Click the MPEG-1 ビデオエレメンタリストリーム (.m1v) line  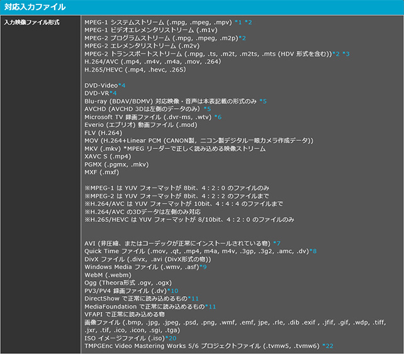pyautogui.click(x=151, y=30)
